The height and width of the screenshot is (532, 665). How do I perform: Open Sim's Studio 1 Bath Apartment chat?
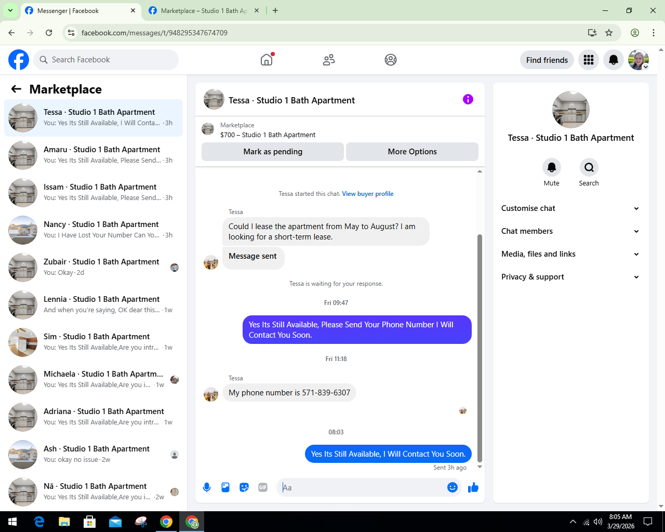coord(94,342)
